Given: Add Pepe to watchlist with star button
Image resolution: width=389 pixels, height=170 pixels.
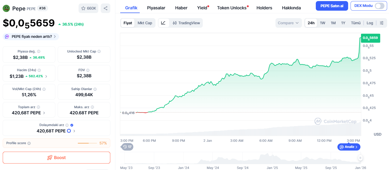Looking at the screenshot, I should (x=88, y=8).
